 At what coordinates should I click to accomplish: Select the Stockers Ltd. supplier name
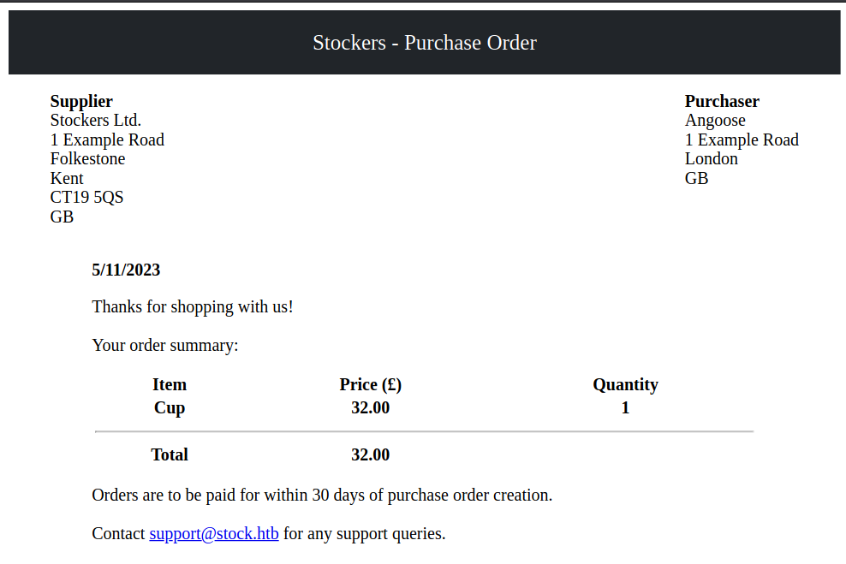pyautogui.click(x=96, y=121)
